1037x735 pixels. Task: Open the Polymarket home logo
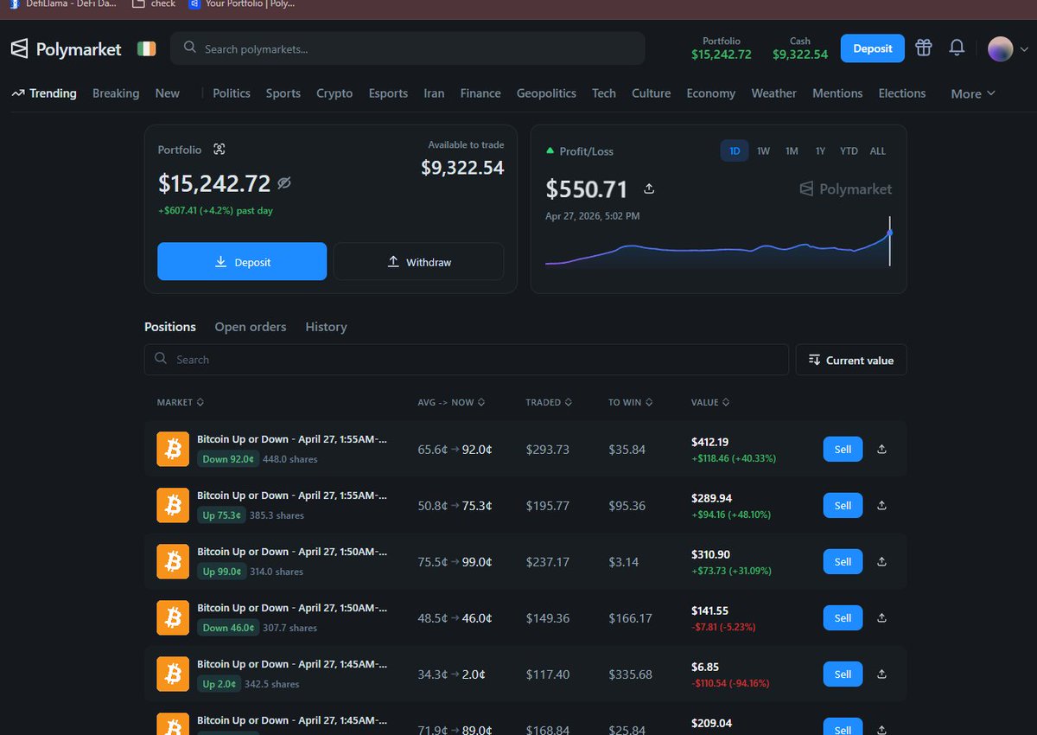click(x=67, y=49)
